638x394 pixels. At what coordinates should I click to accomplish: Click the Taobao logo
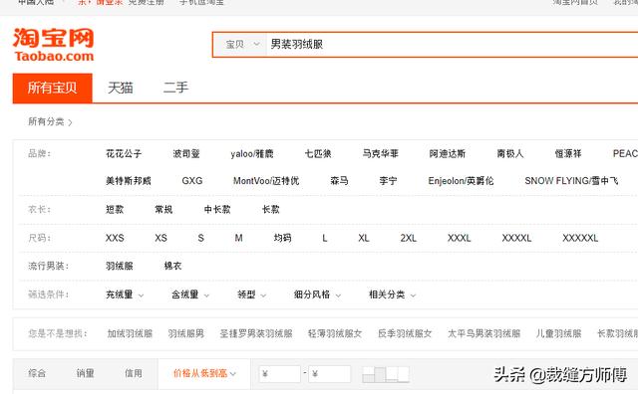(53, 45)
